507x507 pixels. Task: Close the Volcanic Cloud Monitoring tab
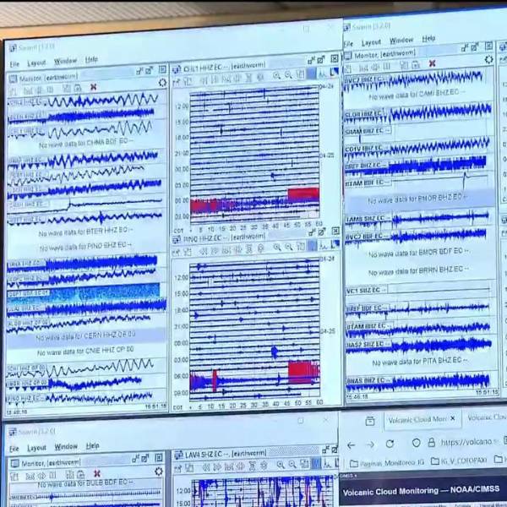click(452, 418)
